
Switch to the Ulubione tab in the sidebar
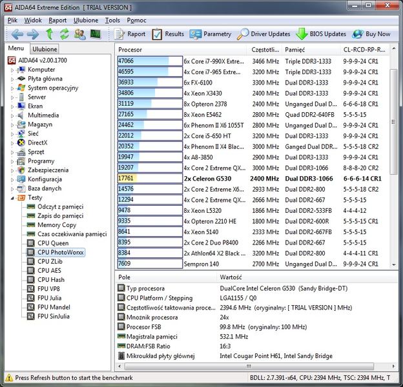pos(45,49)
